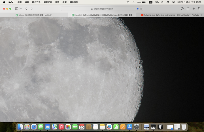204x132 pixels.
Task: Switch input source from 注 indicator
Action: (x=151, y=2)
